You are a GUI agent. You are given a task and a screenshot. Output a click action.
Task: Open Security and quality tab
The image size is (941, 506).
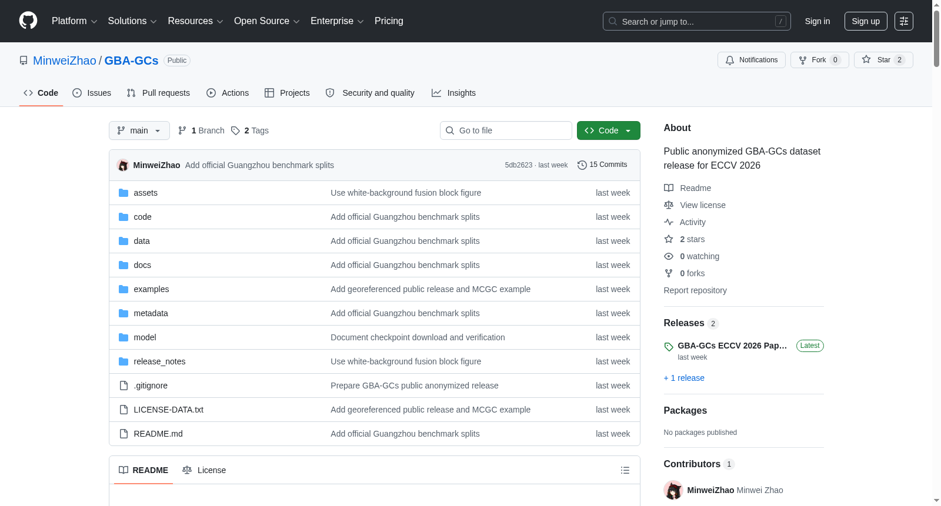370,93
